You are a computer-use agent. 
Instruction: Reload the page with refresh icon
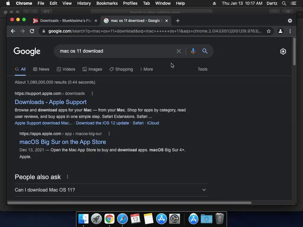coord(32,31)
